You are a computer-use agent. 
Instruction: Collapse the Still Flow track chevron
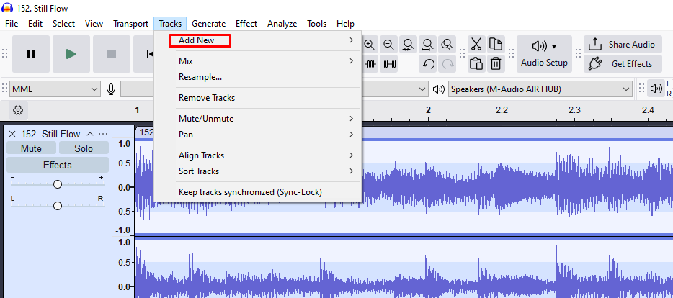click(x=90, y=134)
